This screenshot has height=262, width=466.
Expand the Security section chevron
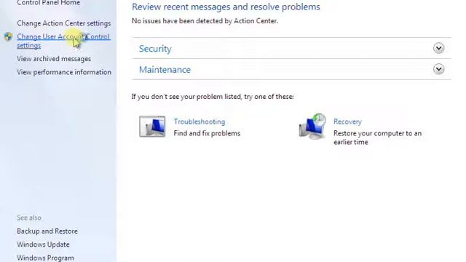pos(438,48)
